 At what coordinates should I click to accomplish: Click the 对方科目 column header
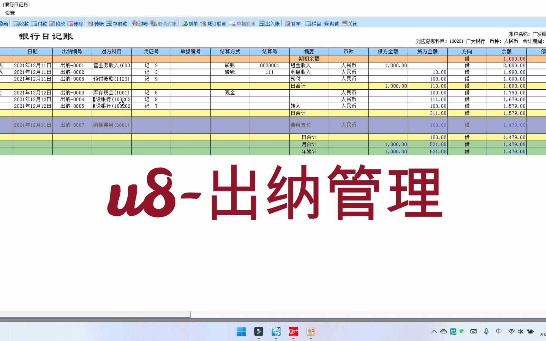pos(112,51)
